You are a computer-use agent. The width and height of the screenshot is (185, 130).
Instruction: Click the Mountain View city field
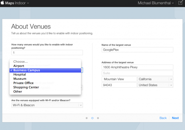click(119, 79)
